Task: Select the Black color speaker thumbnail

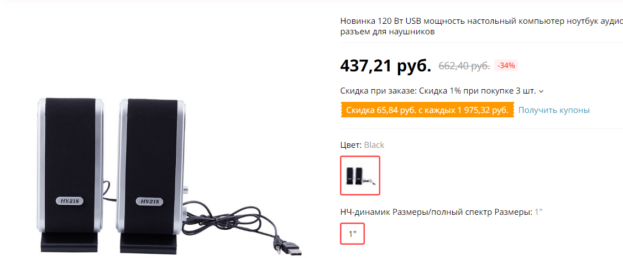Action: (x=360, y=175)
